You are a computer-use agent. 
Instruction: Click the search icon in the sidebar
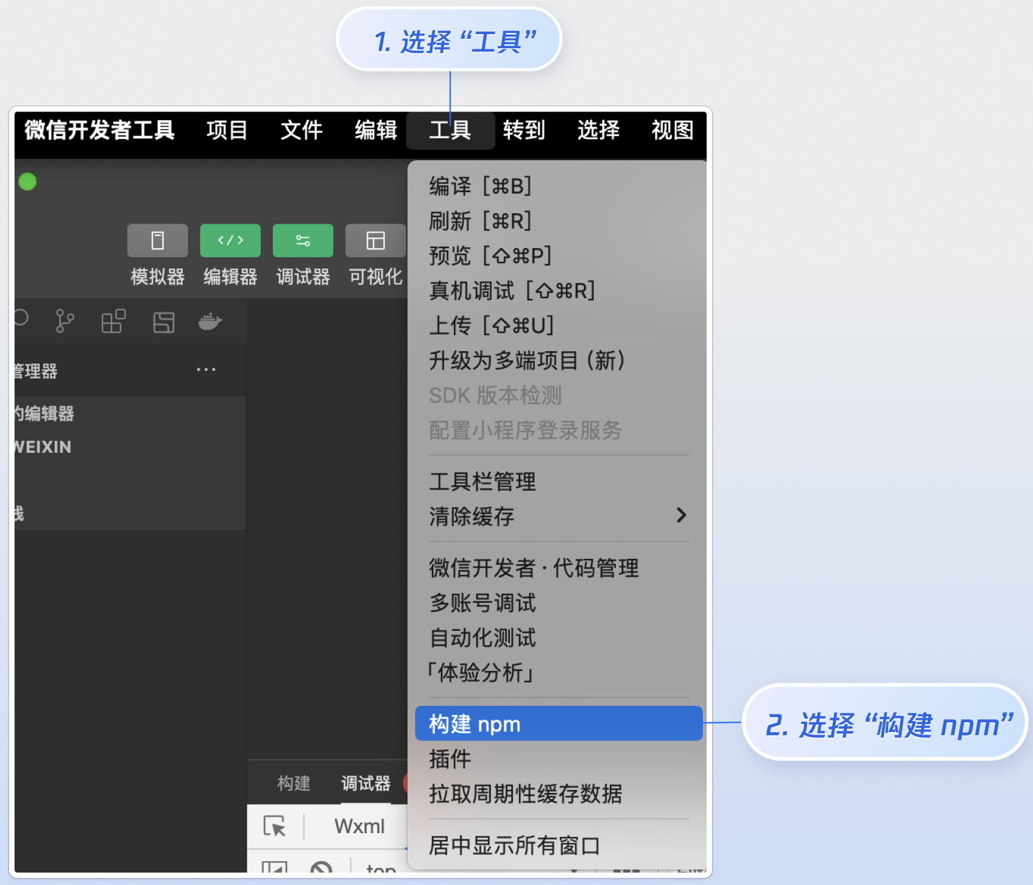[x=21, y=318]
